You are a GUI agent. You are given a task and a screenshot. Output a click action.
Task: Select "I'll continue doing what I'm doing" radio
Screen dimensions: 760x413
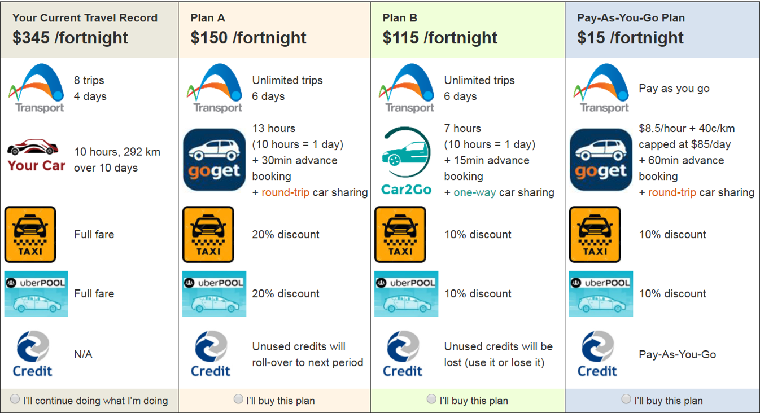coord(15,399)
